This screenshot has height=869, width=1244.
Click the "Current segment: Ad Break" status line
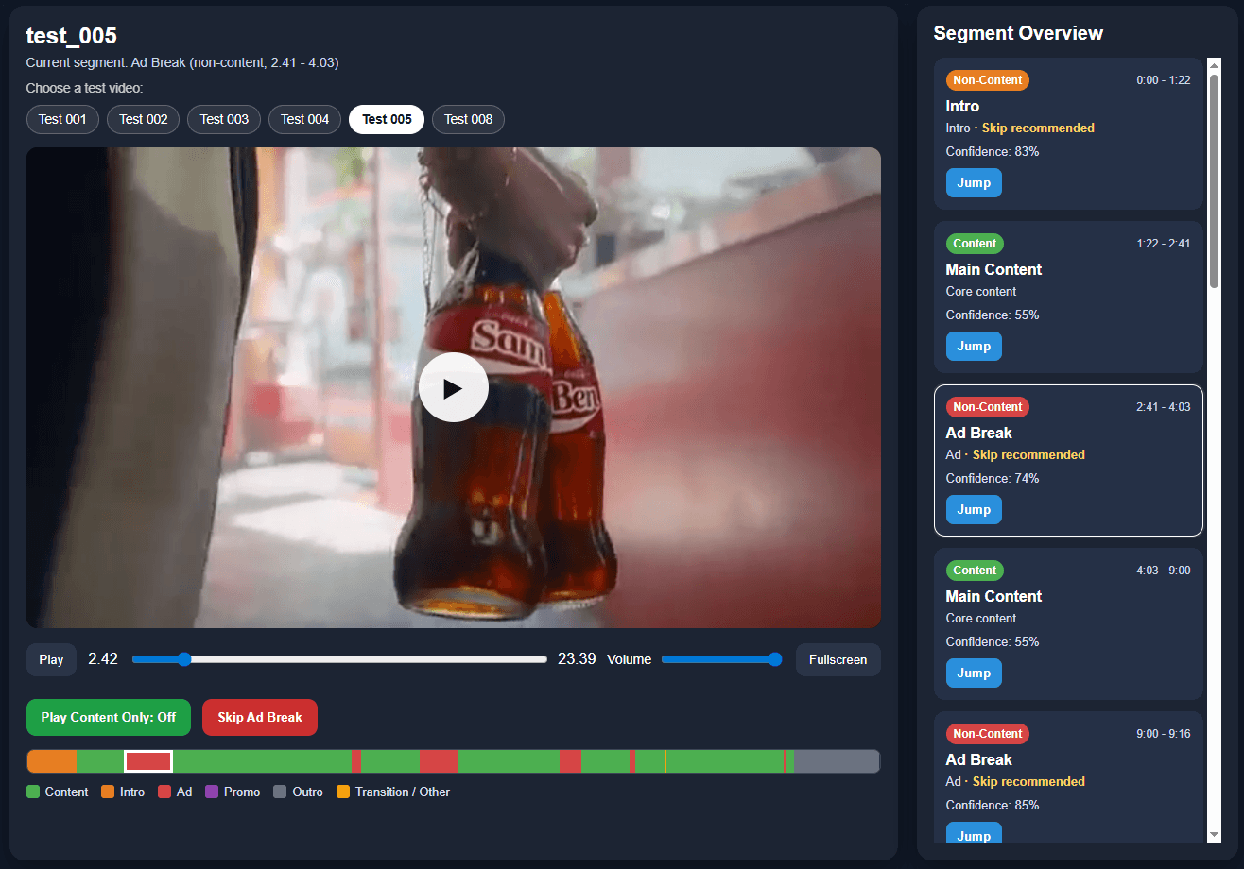182,63
